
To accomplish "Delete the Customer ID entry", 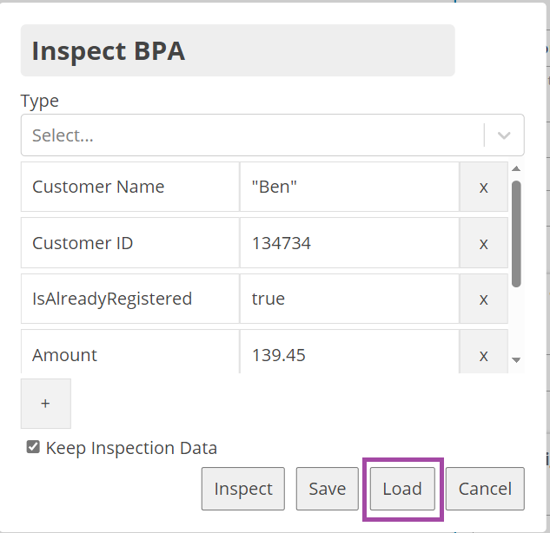I will (x=483, y=243).
